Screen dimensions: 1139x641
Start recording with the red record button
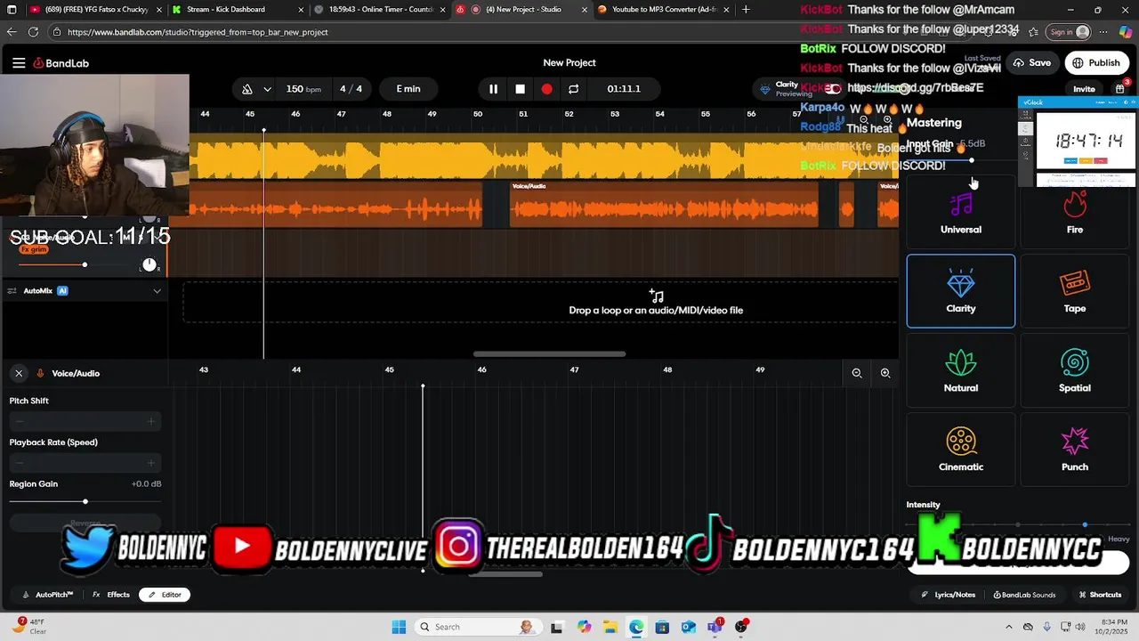click(x=547, y=89)
